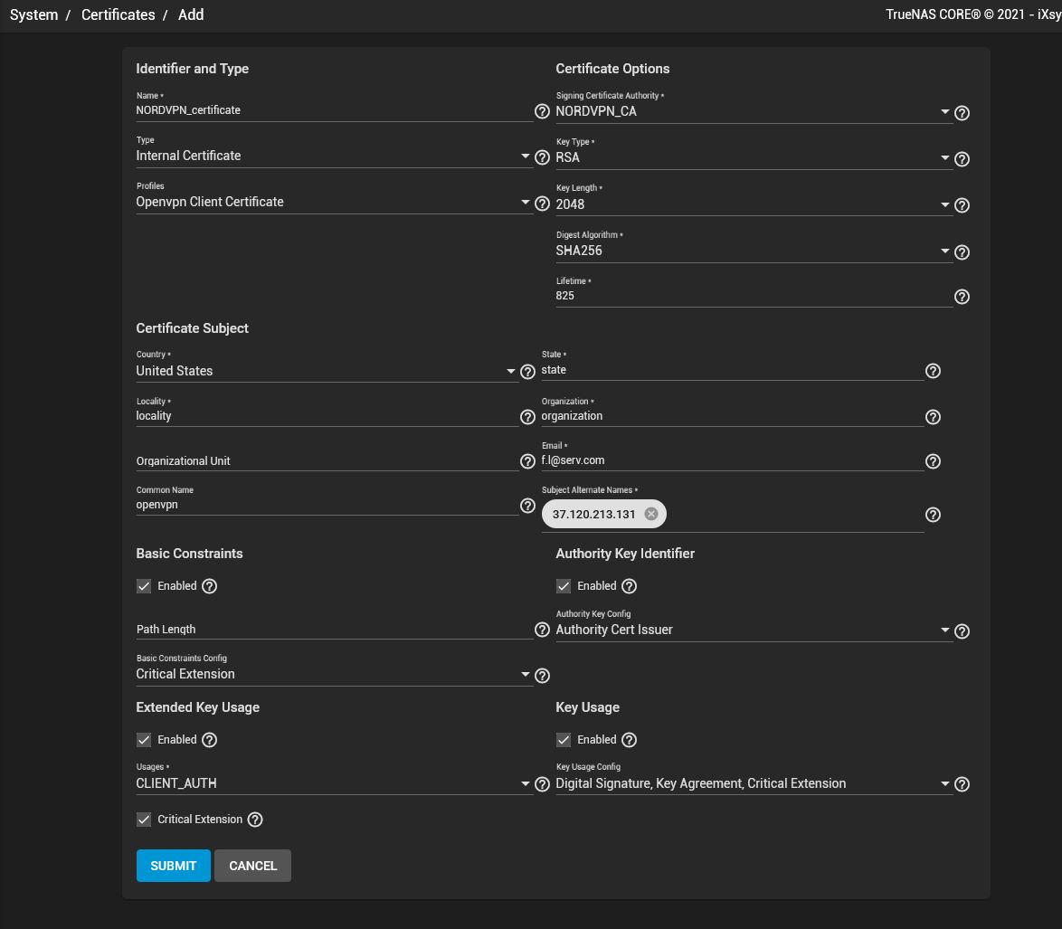The image size is (1062, 929).
Task: Show help for Common Name field
Action: pyautogui.click(x=527, y=506)
